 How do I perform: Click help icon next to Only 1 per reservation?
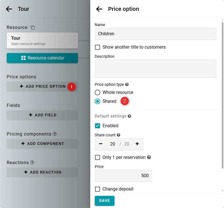point(149,157)
